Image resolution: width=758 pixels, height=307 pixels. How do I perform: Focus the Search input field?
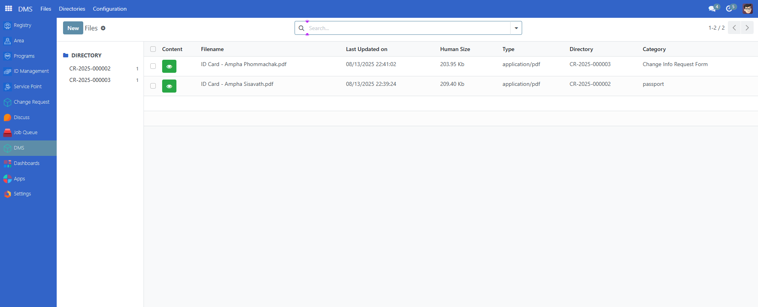tap(408, 28)
